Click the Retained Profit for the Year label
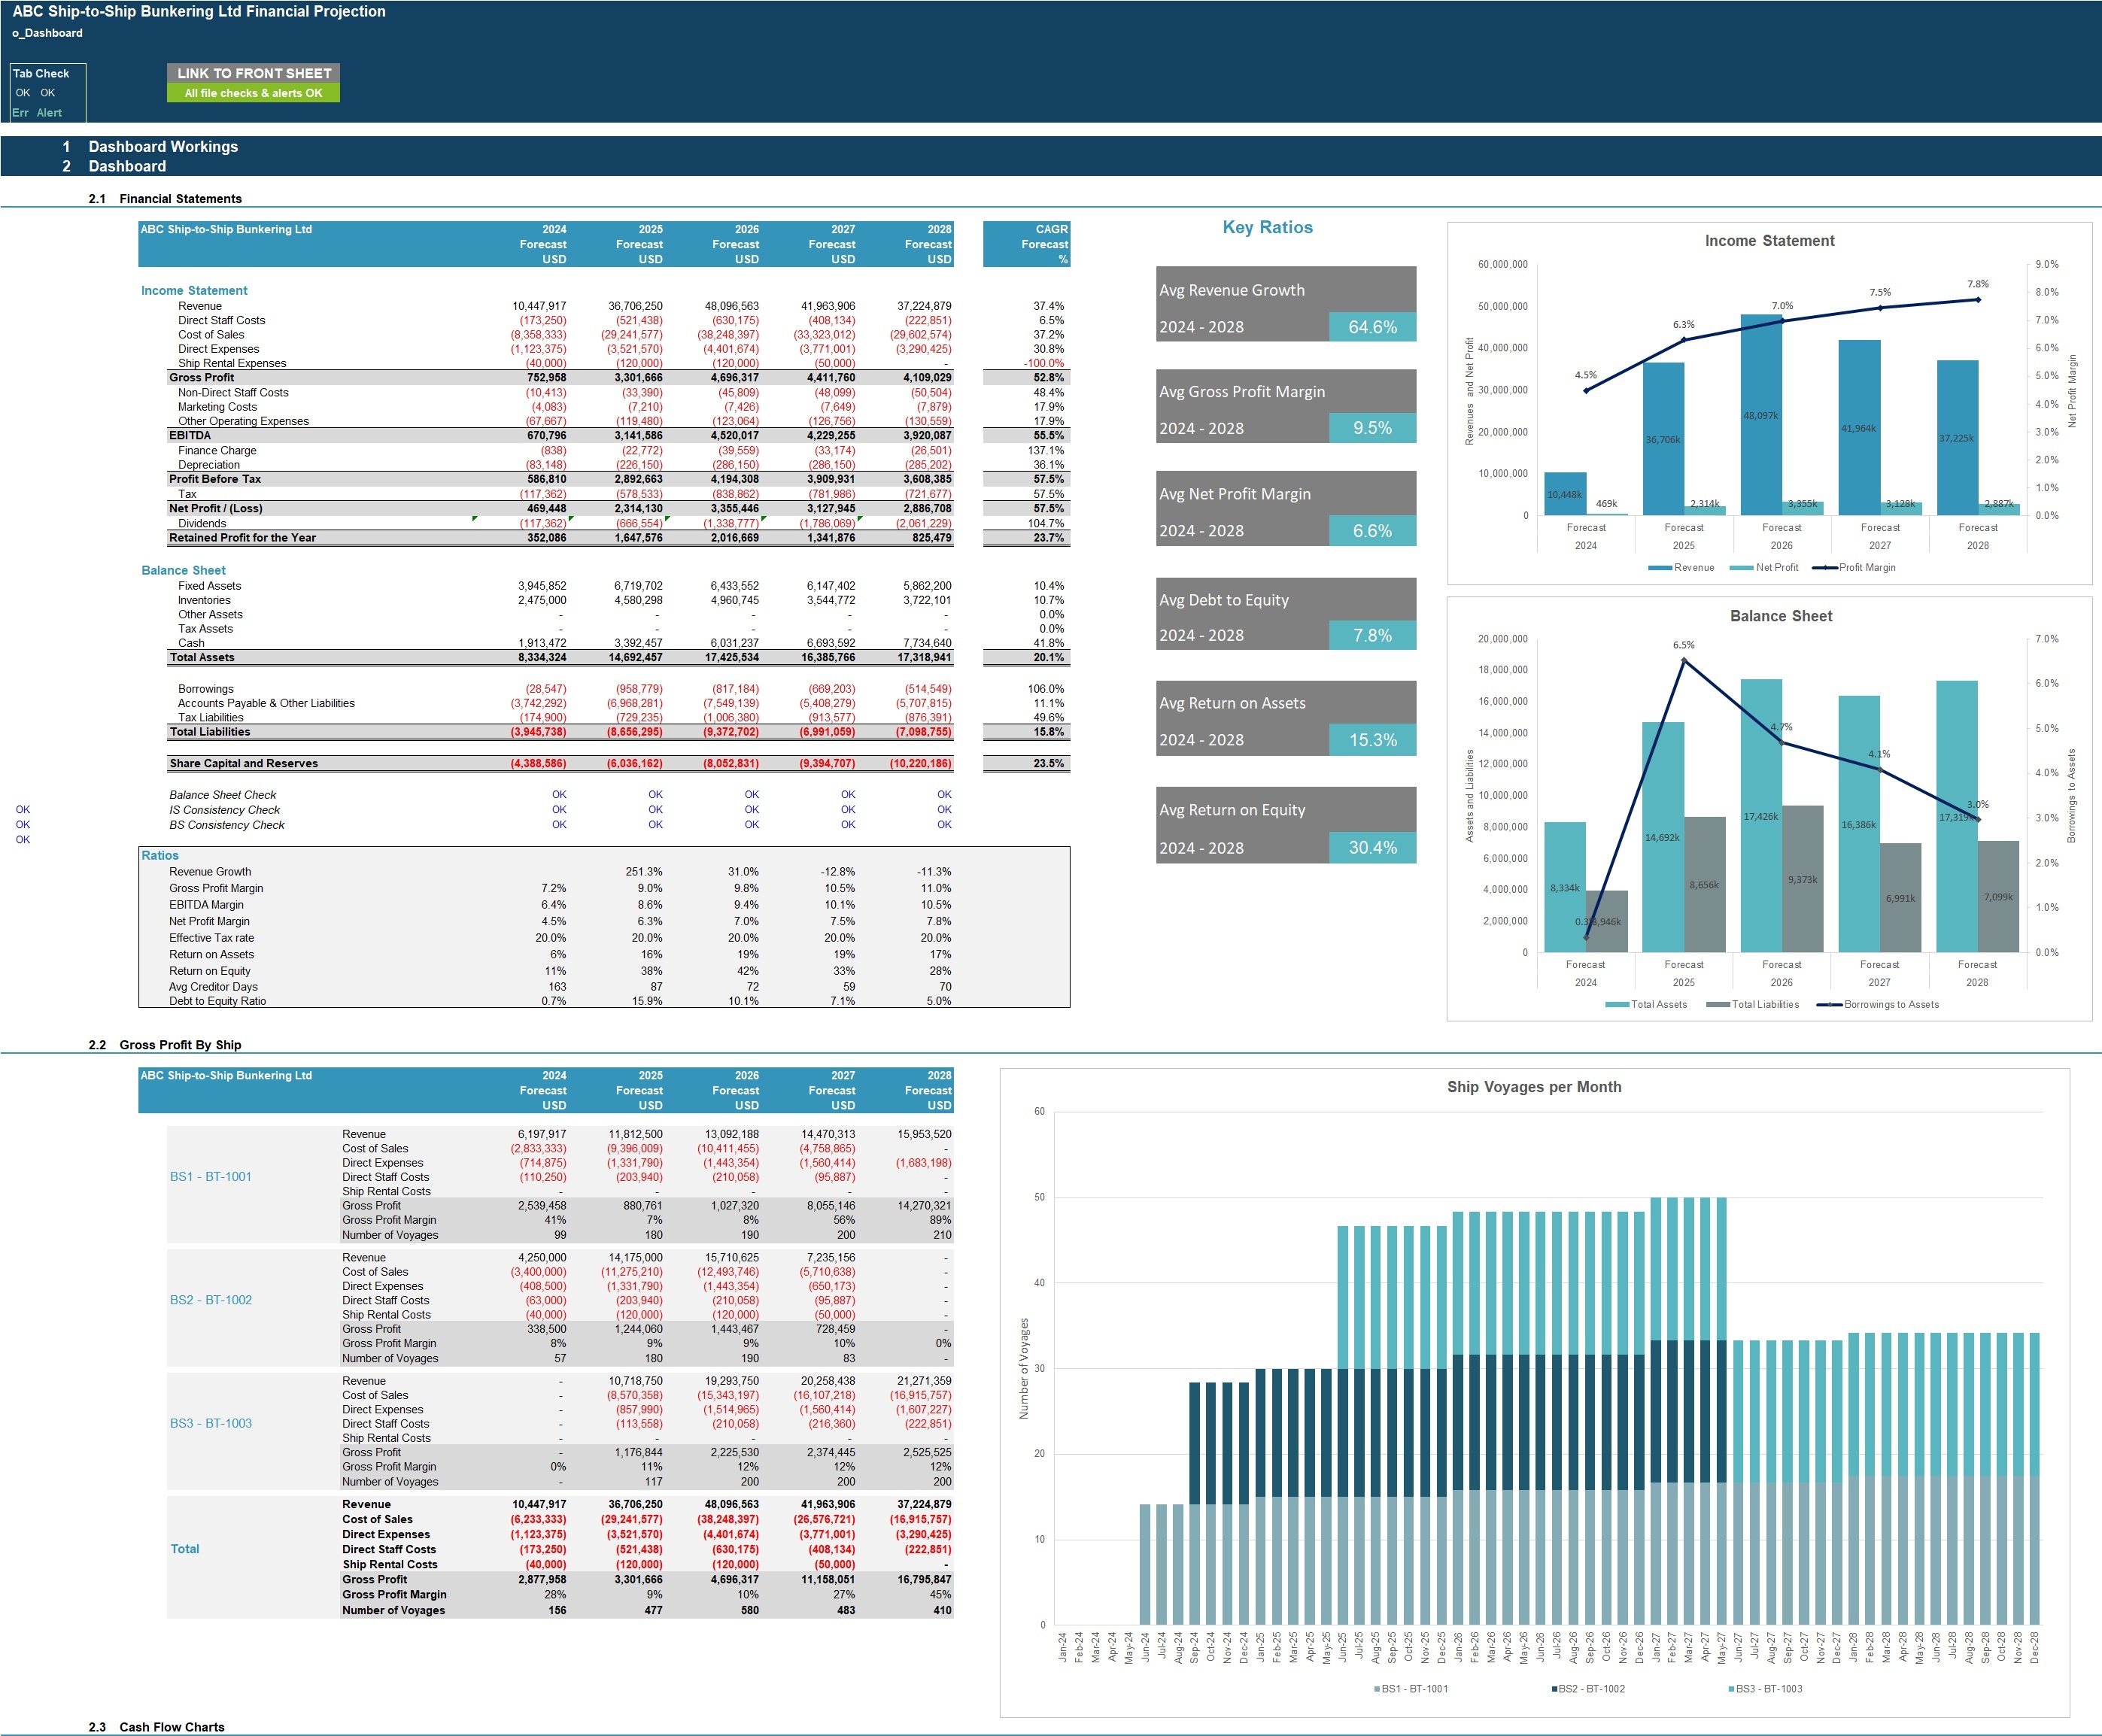This screenshot has height=1736, width=2102. (x=242, y=538)
